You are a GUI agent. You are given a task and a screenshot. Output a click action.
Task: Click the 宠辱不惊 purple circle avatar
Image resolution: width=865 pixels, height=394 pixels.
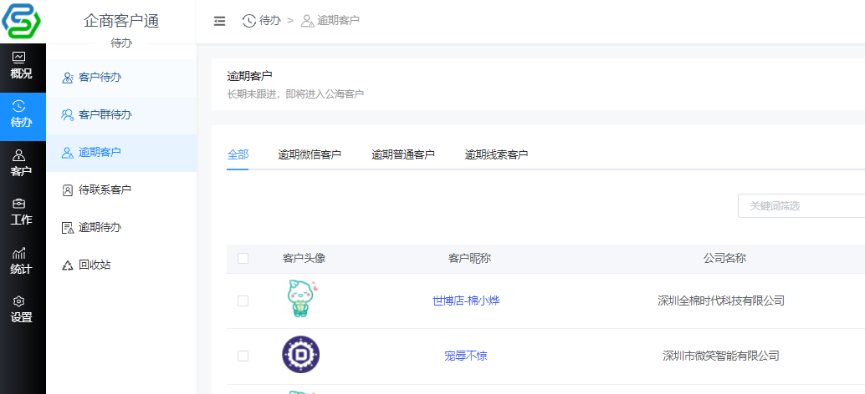(300, 355)
